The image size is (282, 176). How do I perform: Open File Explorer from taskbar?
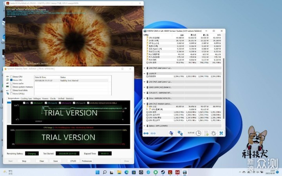tap(119, 172)
